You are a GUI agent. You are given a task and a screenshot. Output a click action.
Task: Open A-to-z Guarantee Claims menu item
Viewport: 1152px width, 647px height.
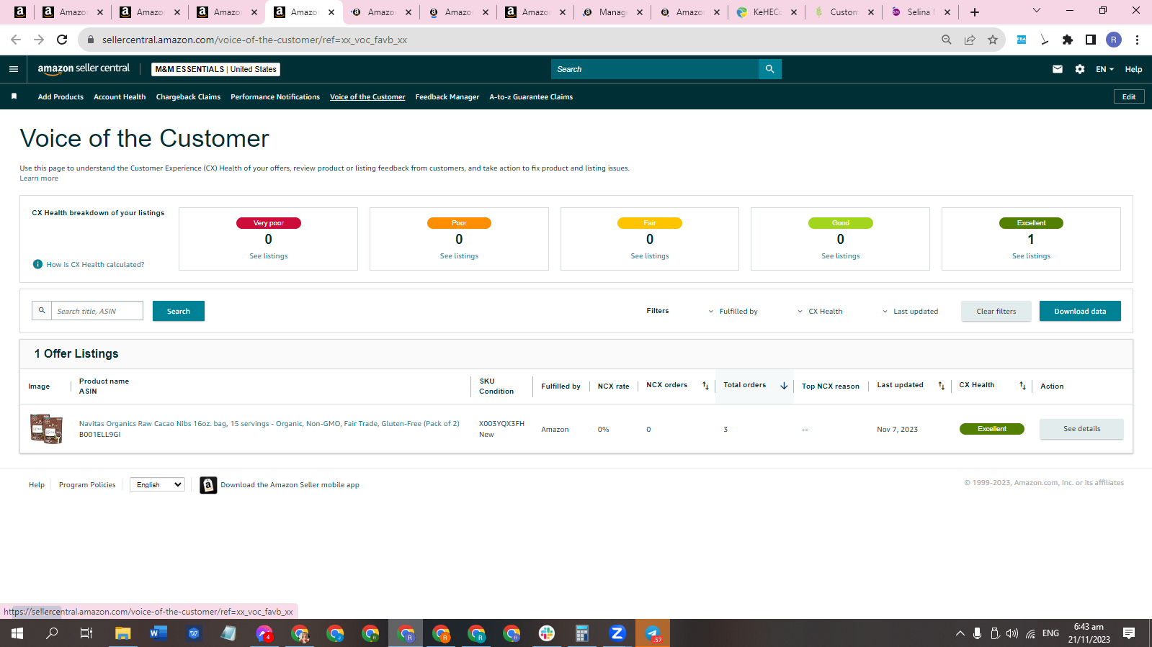[x=531, y=96]
